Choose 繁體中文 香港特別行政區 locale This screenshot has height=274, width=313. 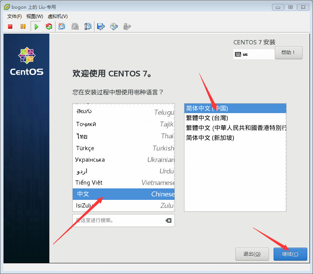235,128
